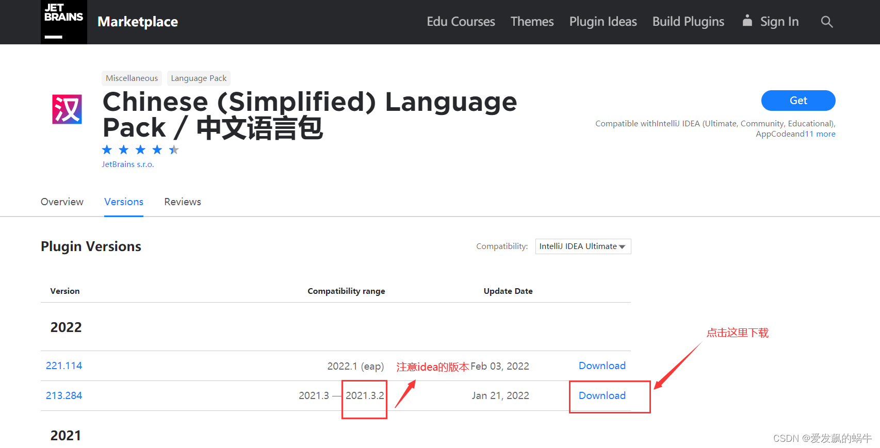Switch to the Versions tab
Viewport: 880px width, 448px height.
pos(124,202)
